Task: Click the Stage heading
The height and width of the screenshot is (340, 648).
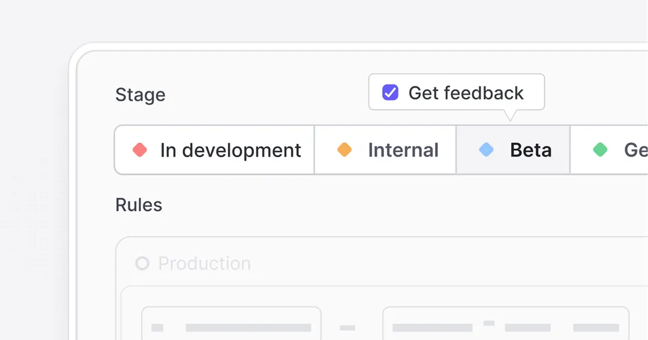Action: (x=140, y=95)
